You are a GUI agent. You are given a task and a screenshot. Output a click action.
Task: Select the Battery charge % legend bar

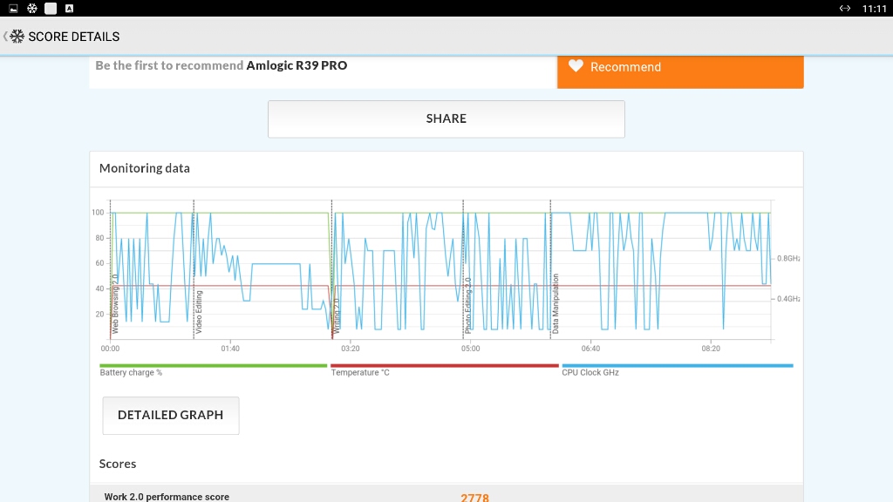(x=213, y=365)
